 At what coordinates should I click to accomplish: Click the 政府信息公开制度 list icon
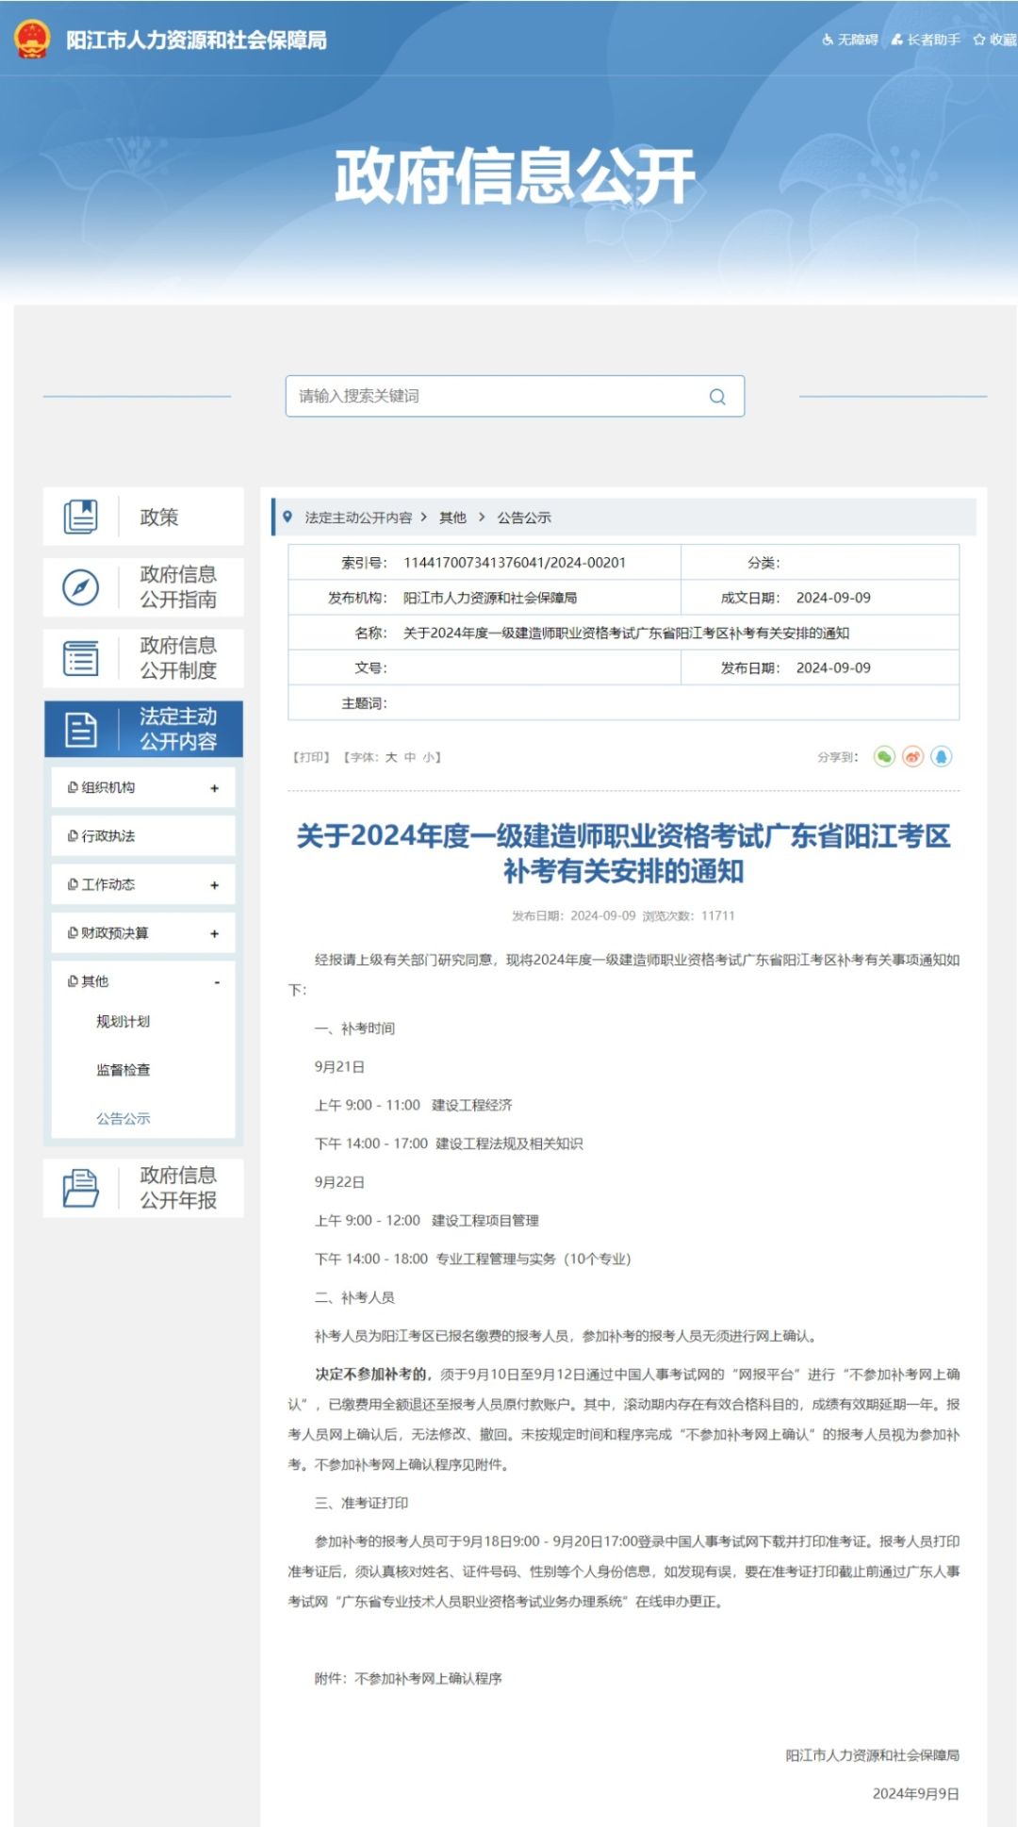pos(81,658)
